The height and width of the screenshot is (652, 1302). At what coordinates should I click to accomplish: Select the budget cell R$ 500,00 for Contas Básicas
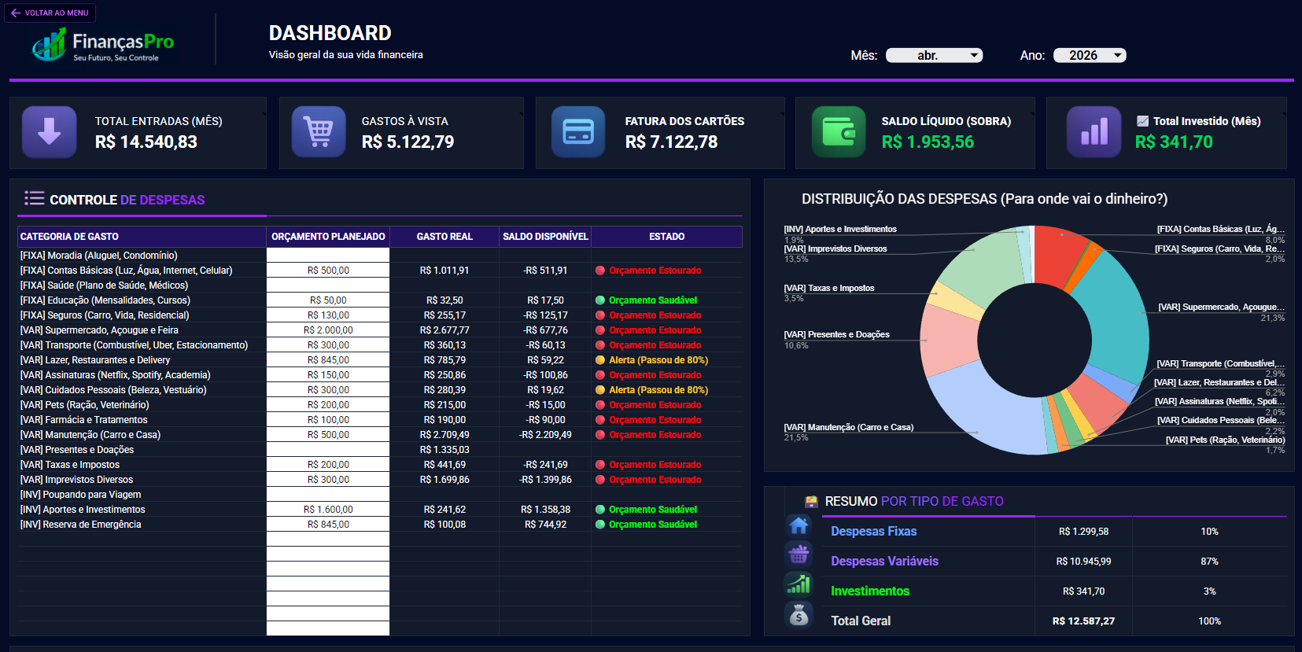point(328,271)
